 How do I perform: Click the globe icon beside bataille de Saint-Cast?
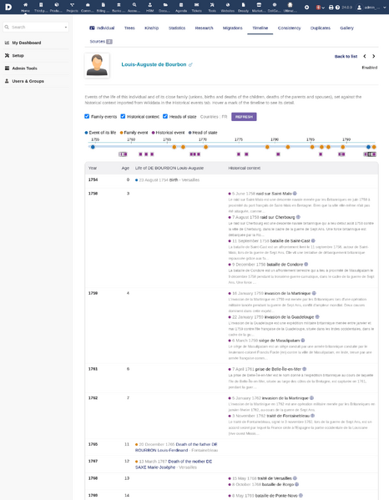[x=313, y=240]
